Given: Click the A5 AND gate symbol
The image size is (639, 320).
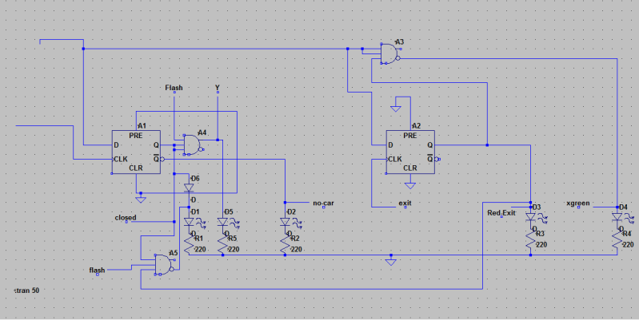Looking at the screenshot, I should tap(164, 265).
